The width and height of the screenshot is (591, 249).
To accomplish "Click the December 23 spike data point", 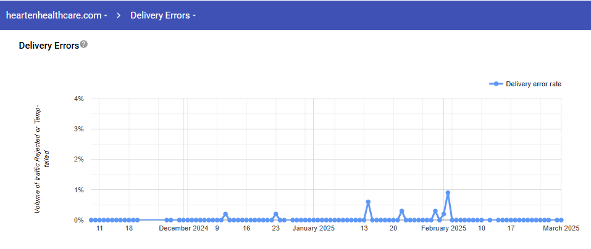I will coord(275,214).
